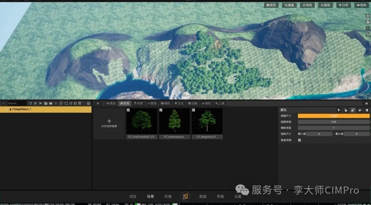The image size is (371, 205).
Task: Uncheck the ST_Magnolia_01 checkbox
Action: point(193,110)
